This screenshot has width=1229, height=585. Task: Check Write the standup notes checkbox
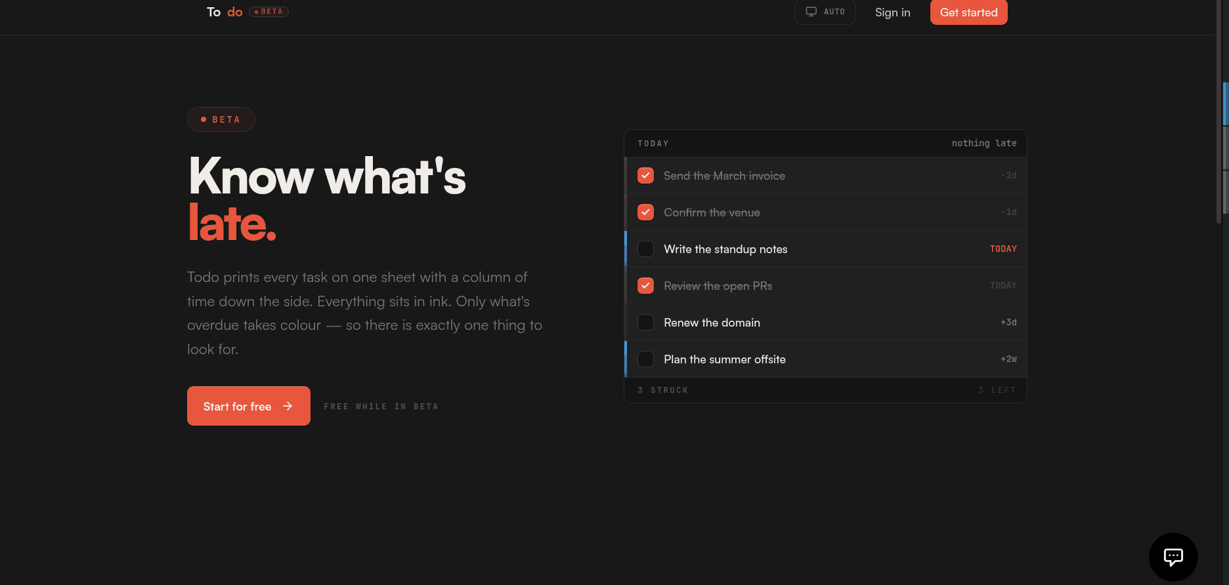pos(646,249)
